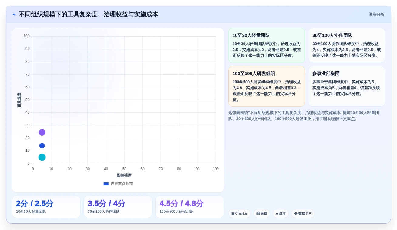The height and width of the screenshot is (230, 397).
Task: Click the cyan bubble data point
Action: (x=42, y=157)
